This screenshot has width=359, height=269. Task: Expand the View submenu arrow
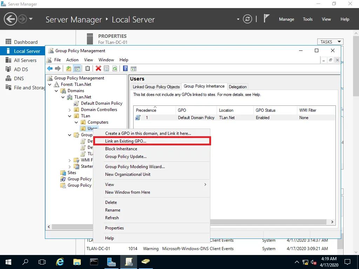tap(205, 185)
